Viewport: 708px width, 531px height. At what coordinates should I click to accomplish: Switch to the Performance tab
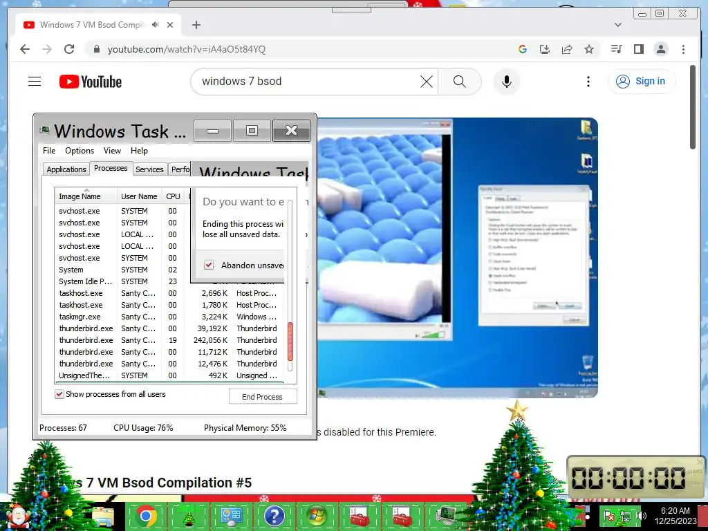coord(180,169)
